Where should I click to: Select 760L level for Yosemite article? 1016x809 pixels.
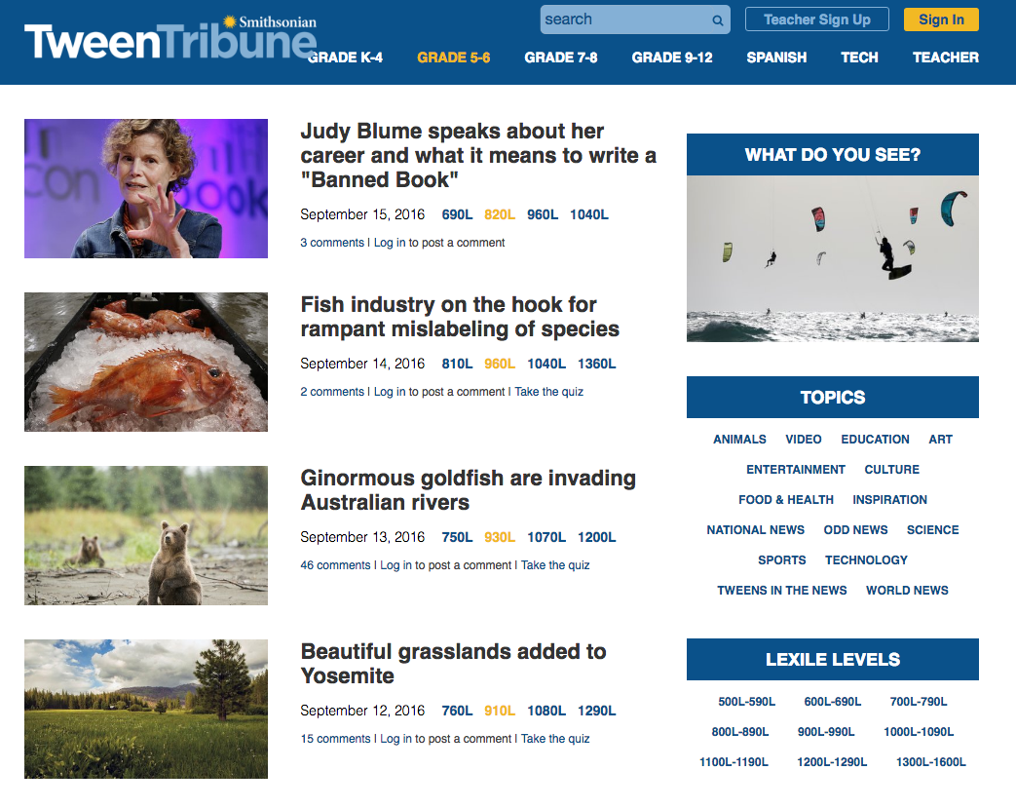tap(457, 712)
